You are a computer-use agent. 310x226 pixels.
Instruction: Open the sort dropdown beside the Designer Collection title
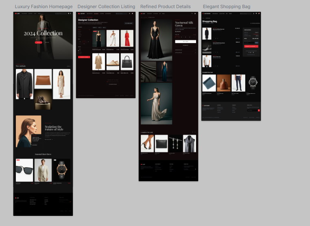[x=129, y=23]
